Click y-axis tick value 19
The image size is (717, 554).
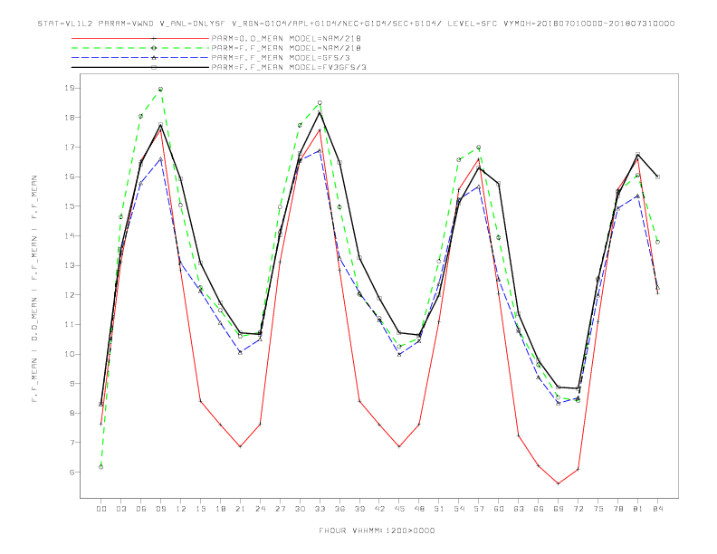tap(70, 88)
